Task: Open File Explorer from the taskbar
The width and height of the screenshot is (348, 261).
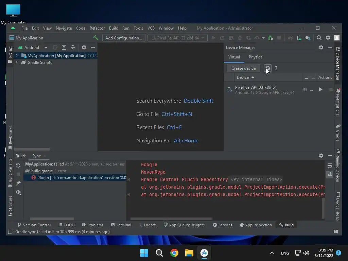Action: pyautogui.click(x=189, y=253)
